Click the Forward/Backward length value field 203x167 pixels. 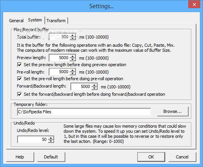pos(81,86)
